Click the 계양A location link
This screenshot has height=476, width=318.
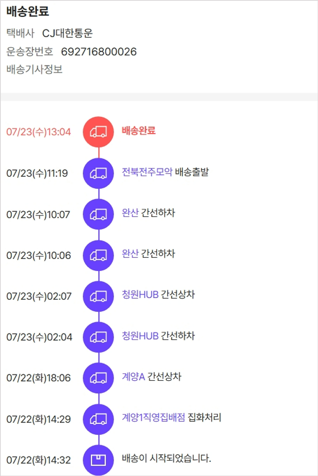point(133,377)
